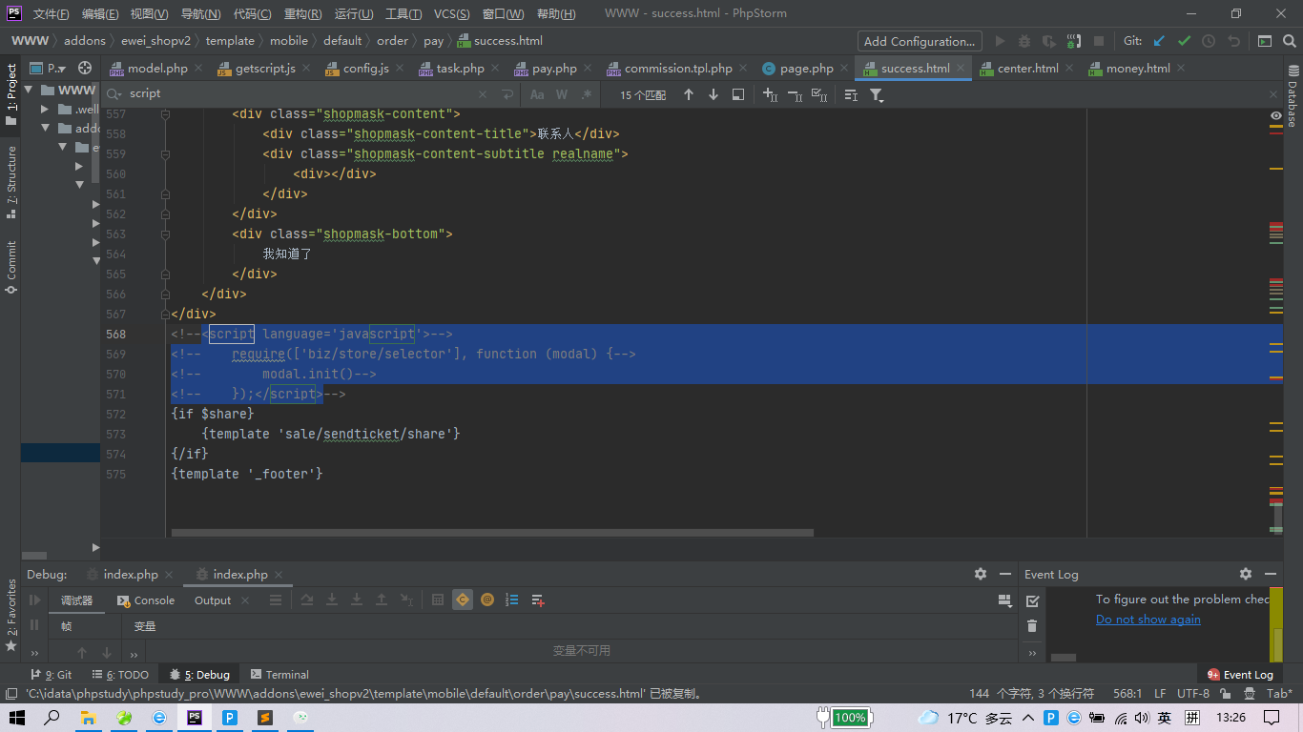Expand hidden debugger tabs with the chevron
1303x732 pixels.
coord(134,654)
